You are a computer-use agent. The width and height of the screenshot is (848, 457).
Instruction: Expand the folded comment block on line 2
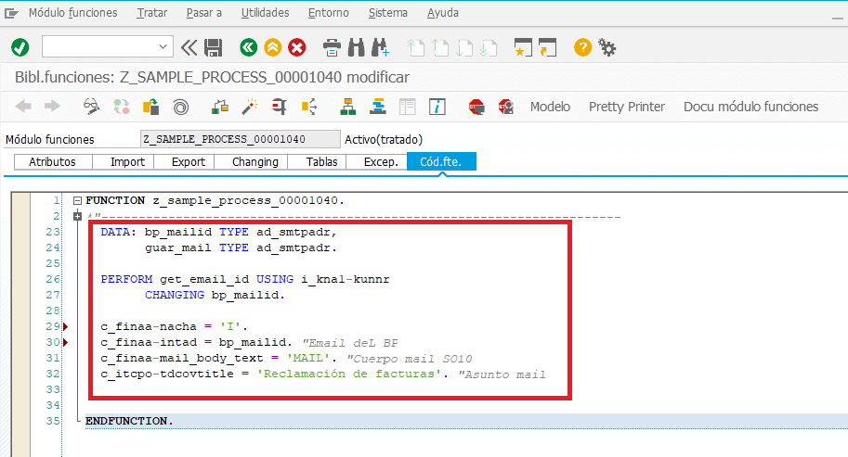(77, 216)
